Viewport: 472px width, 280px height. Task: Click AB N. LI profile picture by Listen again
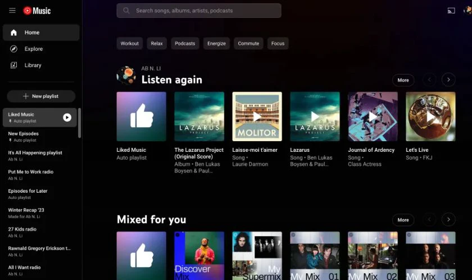pos(126,76)
